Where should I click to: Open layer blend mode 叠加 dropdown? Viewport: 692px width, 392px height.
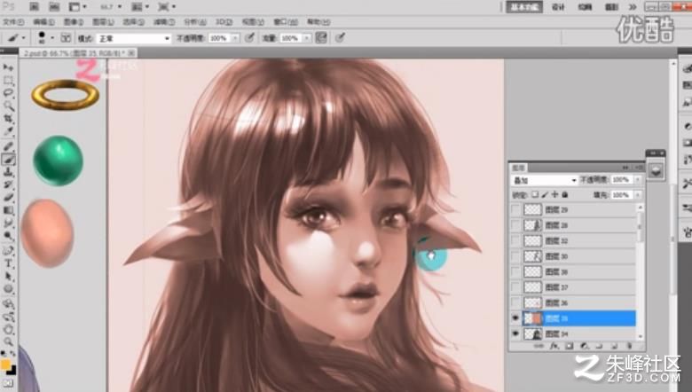point(544,180)
